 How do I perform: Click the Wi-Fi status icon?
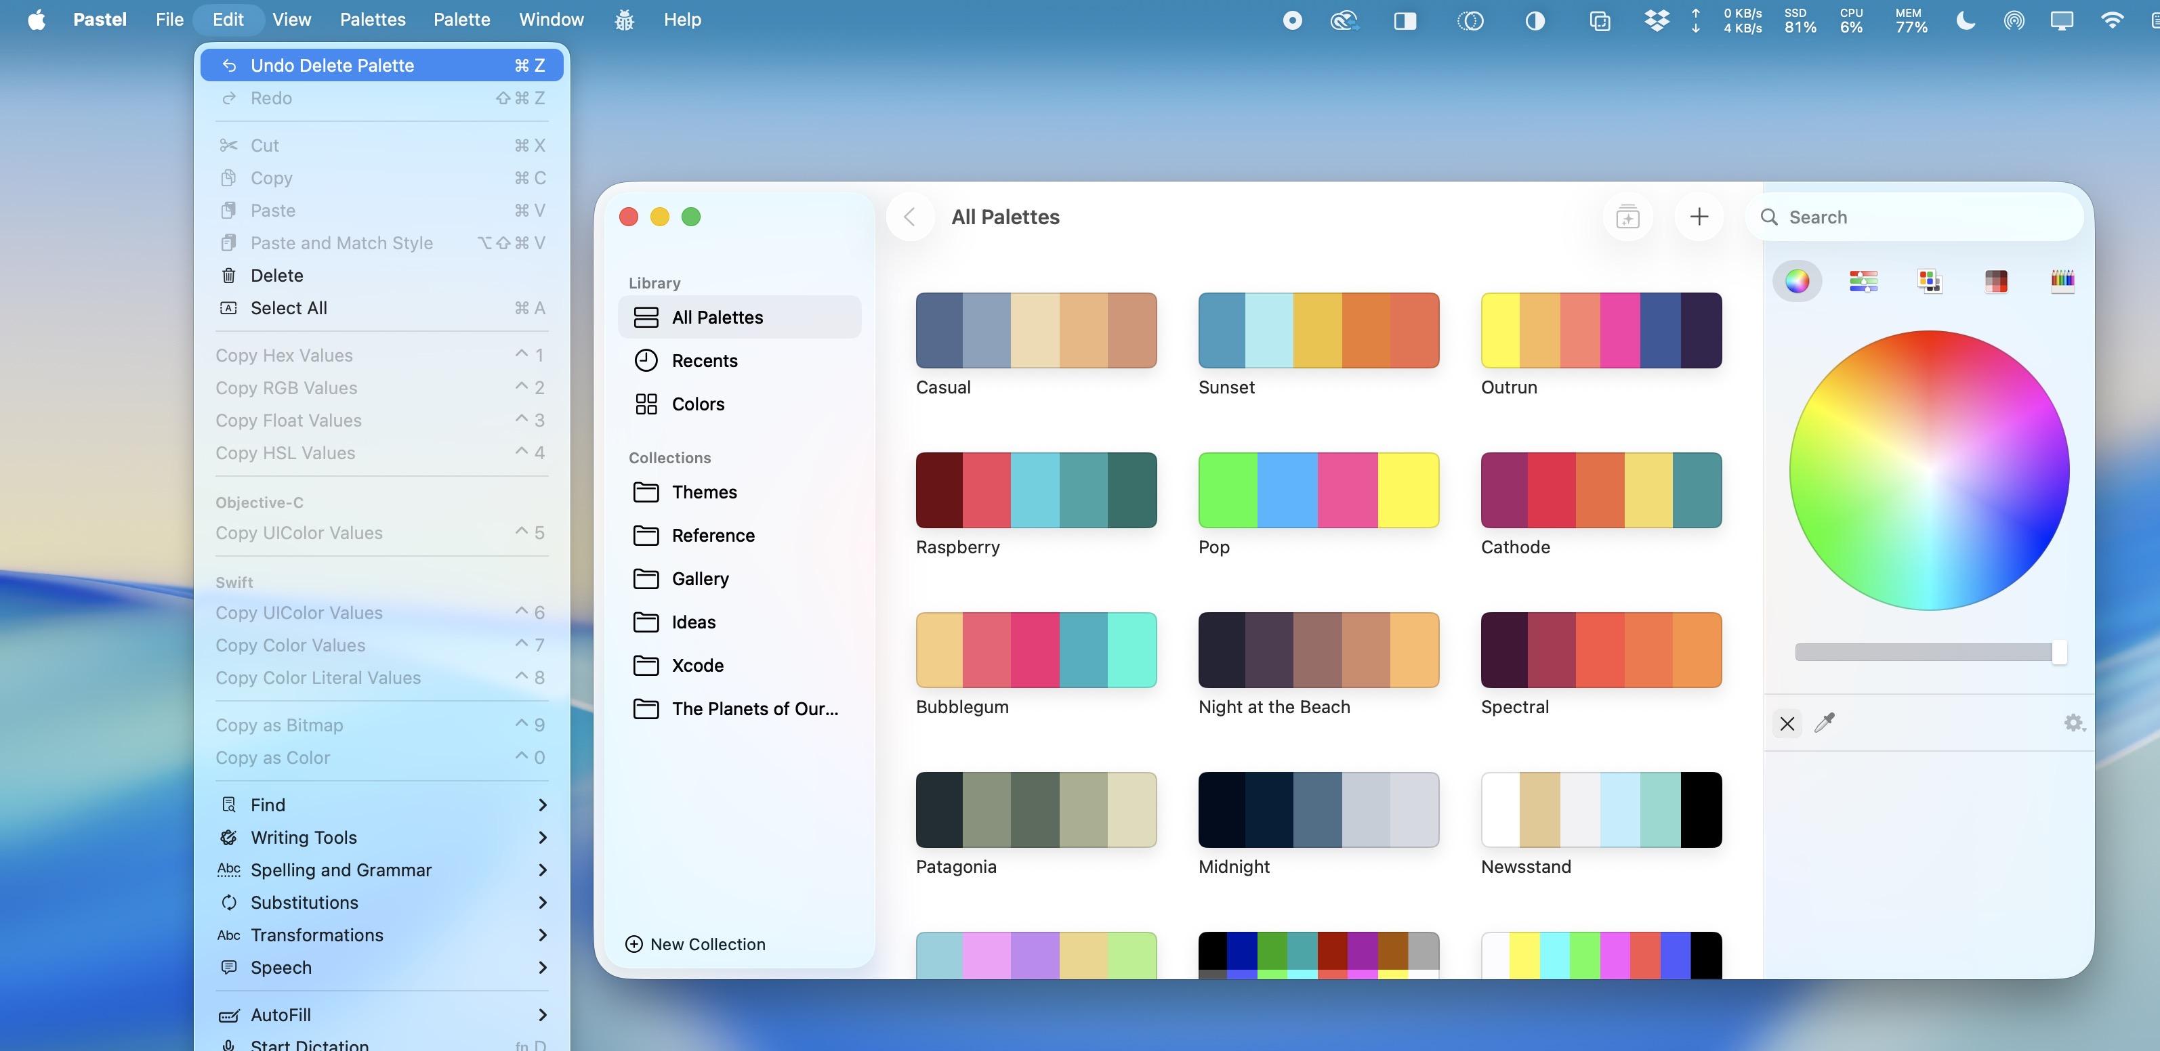pyautogui.click(x=2112, y=20)
